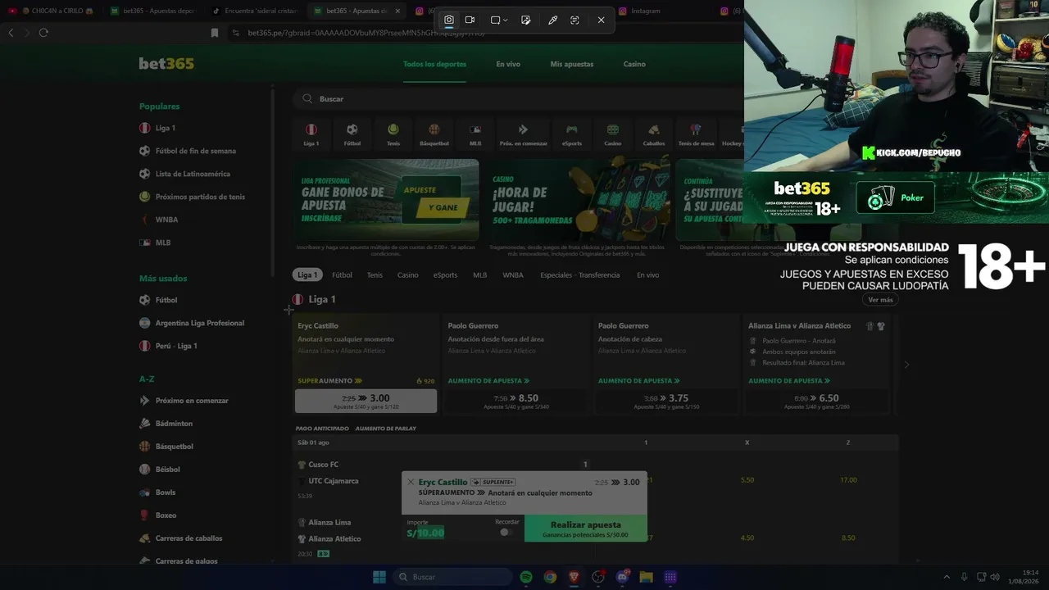Select Paolo Guerrero 3.75 header goal odds

[x=666, y=401]
